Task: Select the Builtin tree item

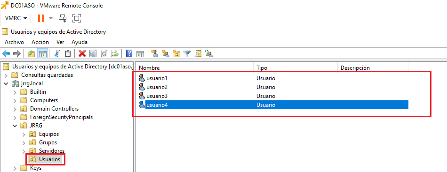Action: click(38, 92)
